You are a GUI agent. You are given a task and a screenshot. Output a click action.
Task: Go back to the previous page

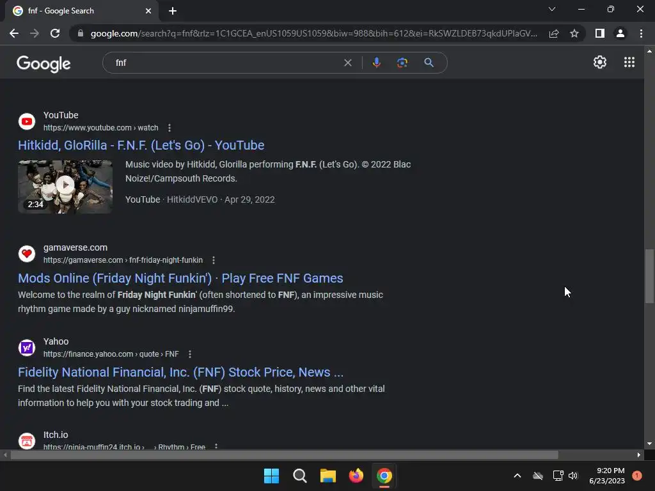click(x=14, y=33)
